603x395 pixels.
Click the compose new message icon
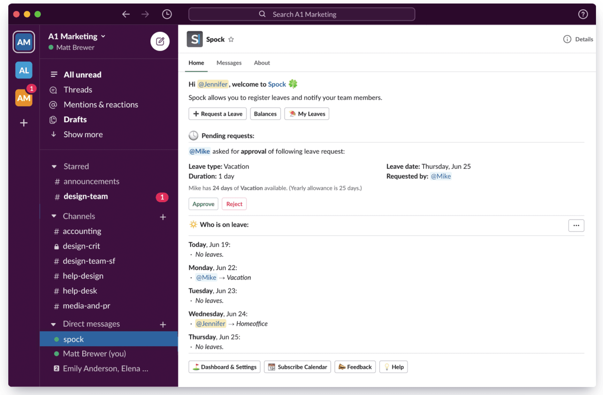click(160, 41)
